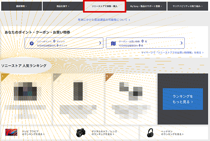The image size is (210, 141).
Task: Click the rank 1 gold badge
Action: pos(4,76)
